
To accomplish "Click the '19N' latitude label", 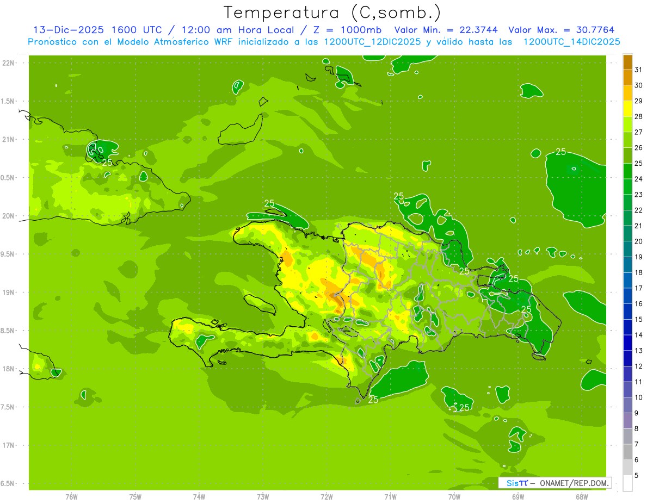I will coord(8,293).
